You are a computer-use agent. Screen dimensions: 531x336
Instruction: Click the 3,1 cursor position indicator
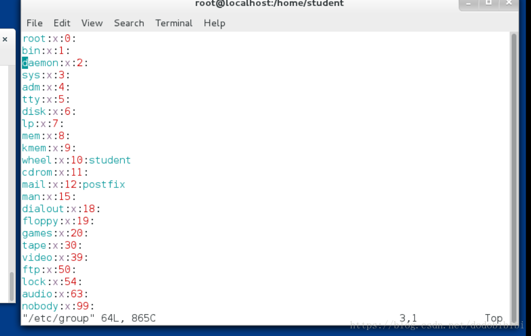[x=408, y=319]
